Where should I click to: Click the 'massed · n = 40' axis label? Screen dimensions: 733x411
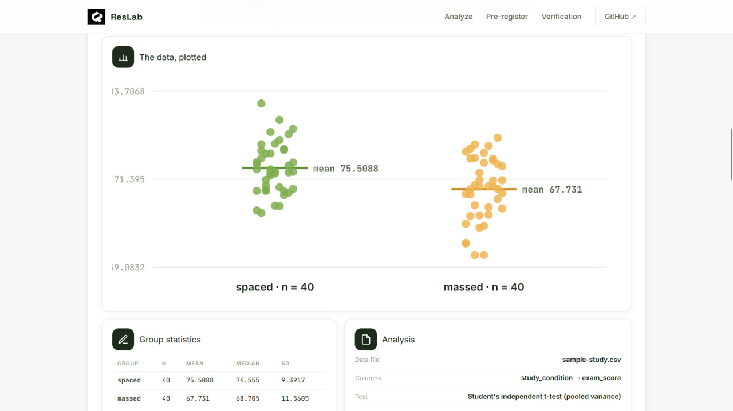[x=484, y=287]
